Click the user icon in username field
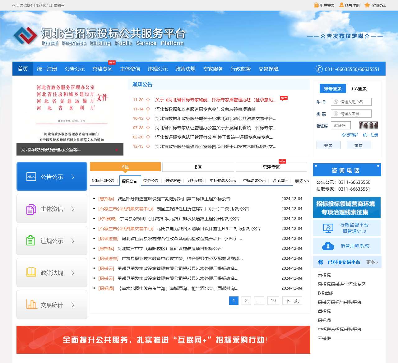 [336, 102]
